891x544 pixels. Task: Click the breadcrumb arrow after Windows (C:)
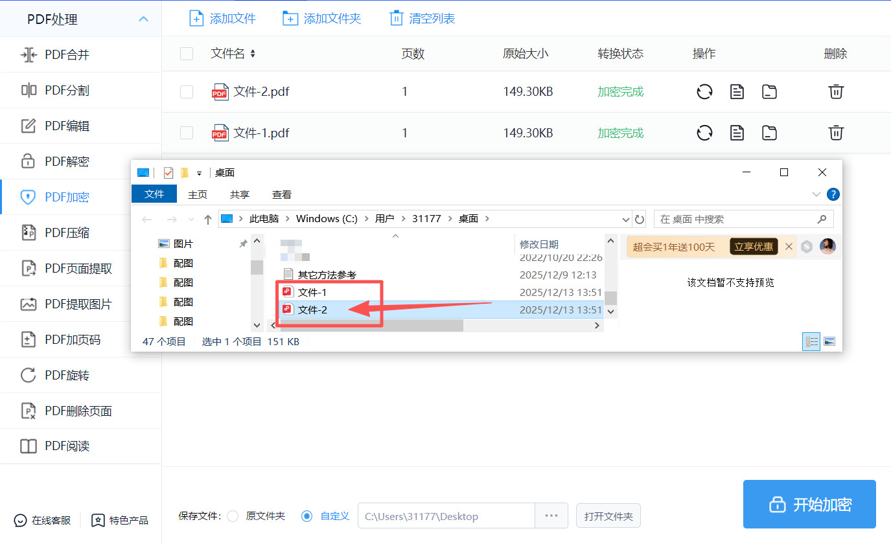click(x=366, y=219)
